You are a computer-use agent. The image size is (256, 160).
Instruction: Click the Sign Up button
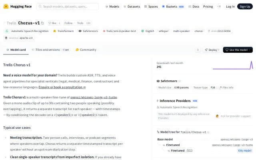click(x=245, y=6)
